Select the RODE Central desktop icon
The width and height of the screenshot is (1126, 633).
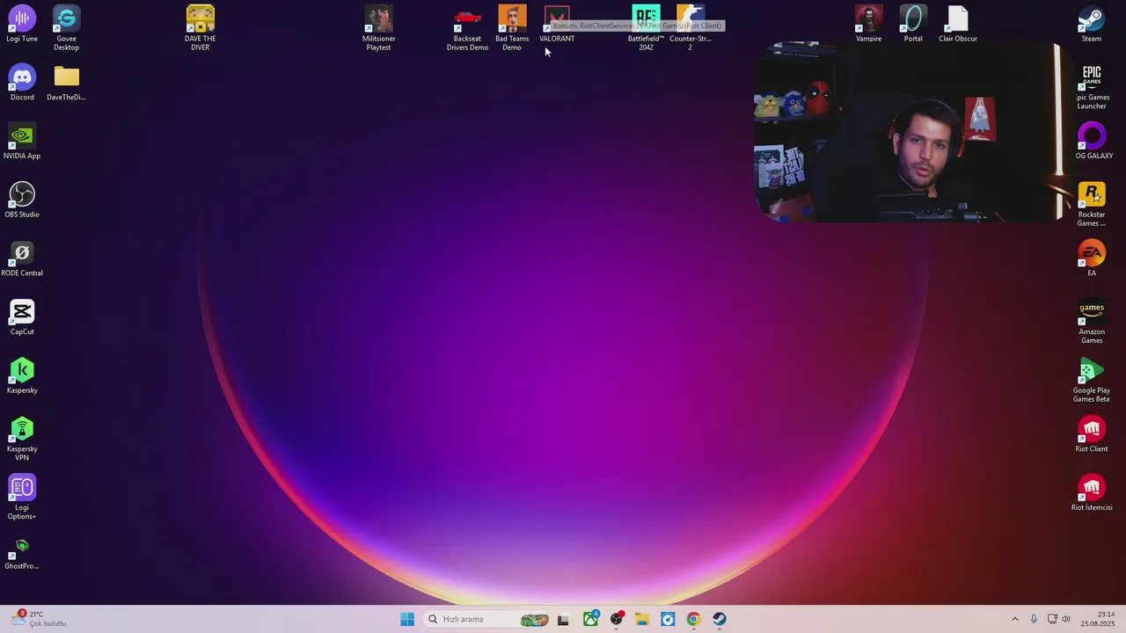[22, 259]
